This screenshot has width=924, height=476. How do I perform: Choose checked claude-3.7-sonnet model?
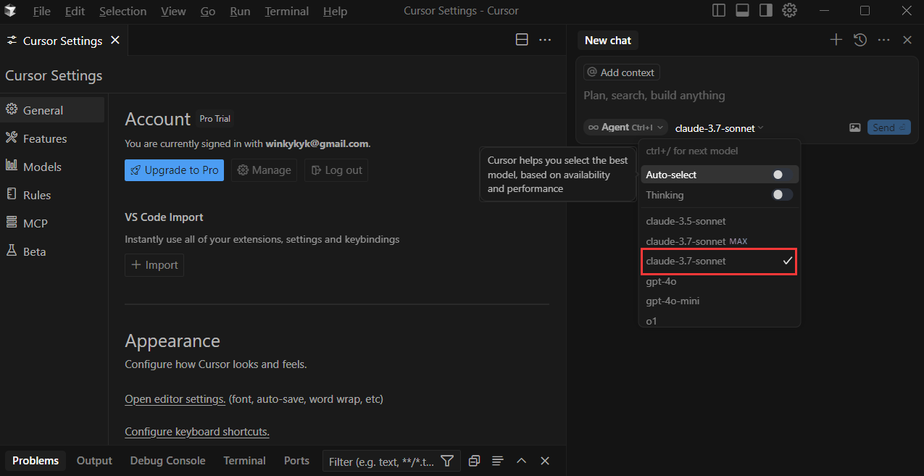720,261
